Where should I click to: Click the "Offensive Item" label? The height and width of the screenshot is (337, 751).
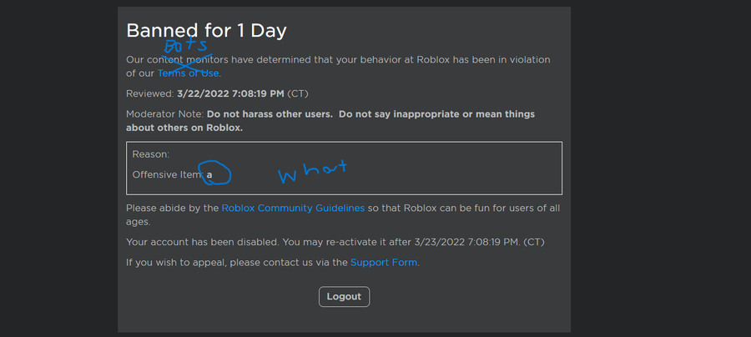[167, 174]
